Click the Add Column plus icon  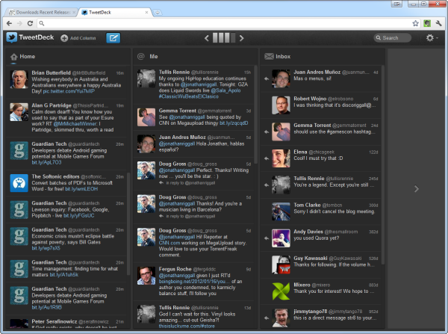point(63,37)
